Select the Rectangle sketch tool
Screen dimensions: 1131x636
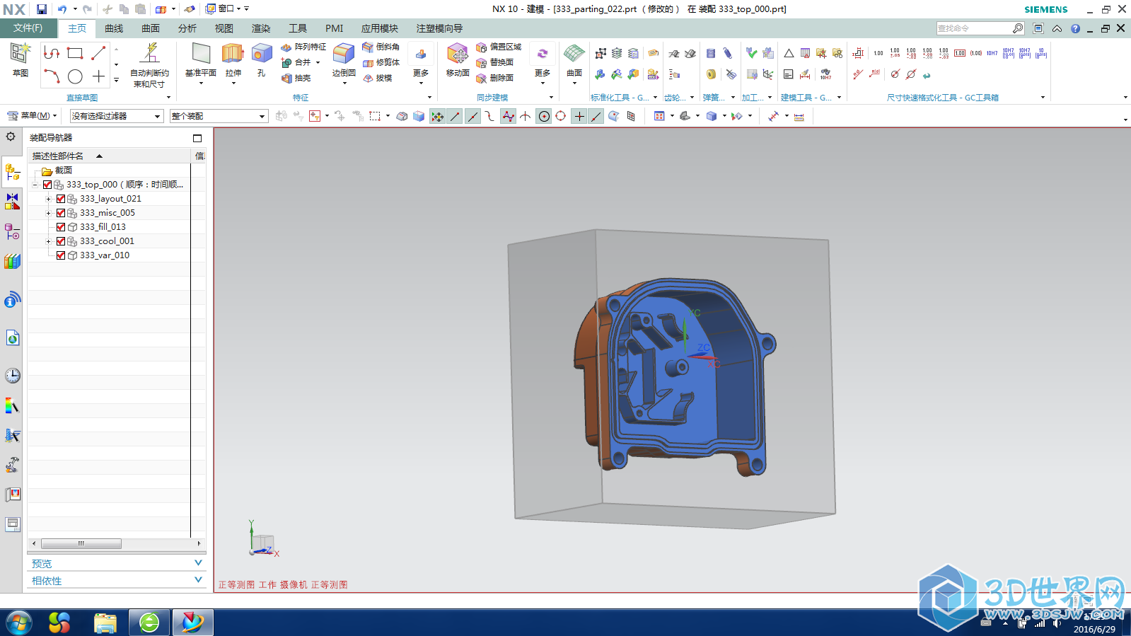coord(75,53)
